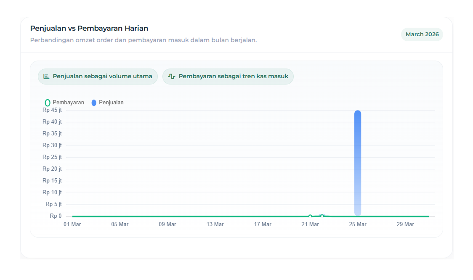Select the Penjualan sebagai volume utama chip
This screenshot has height=280, width=473.
click(x=98, y=77)
